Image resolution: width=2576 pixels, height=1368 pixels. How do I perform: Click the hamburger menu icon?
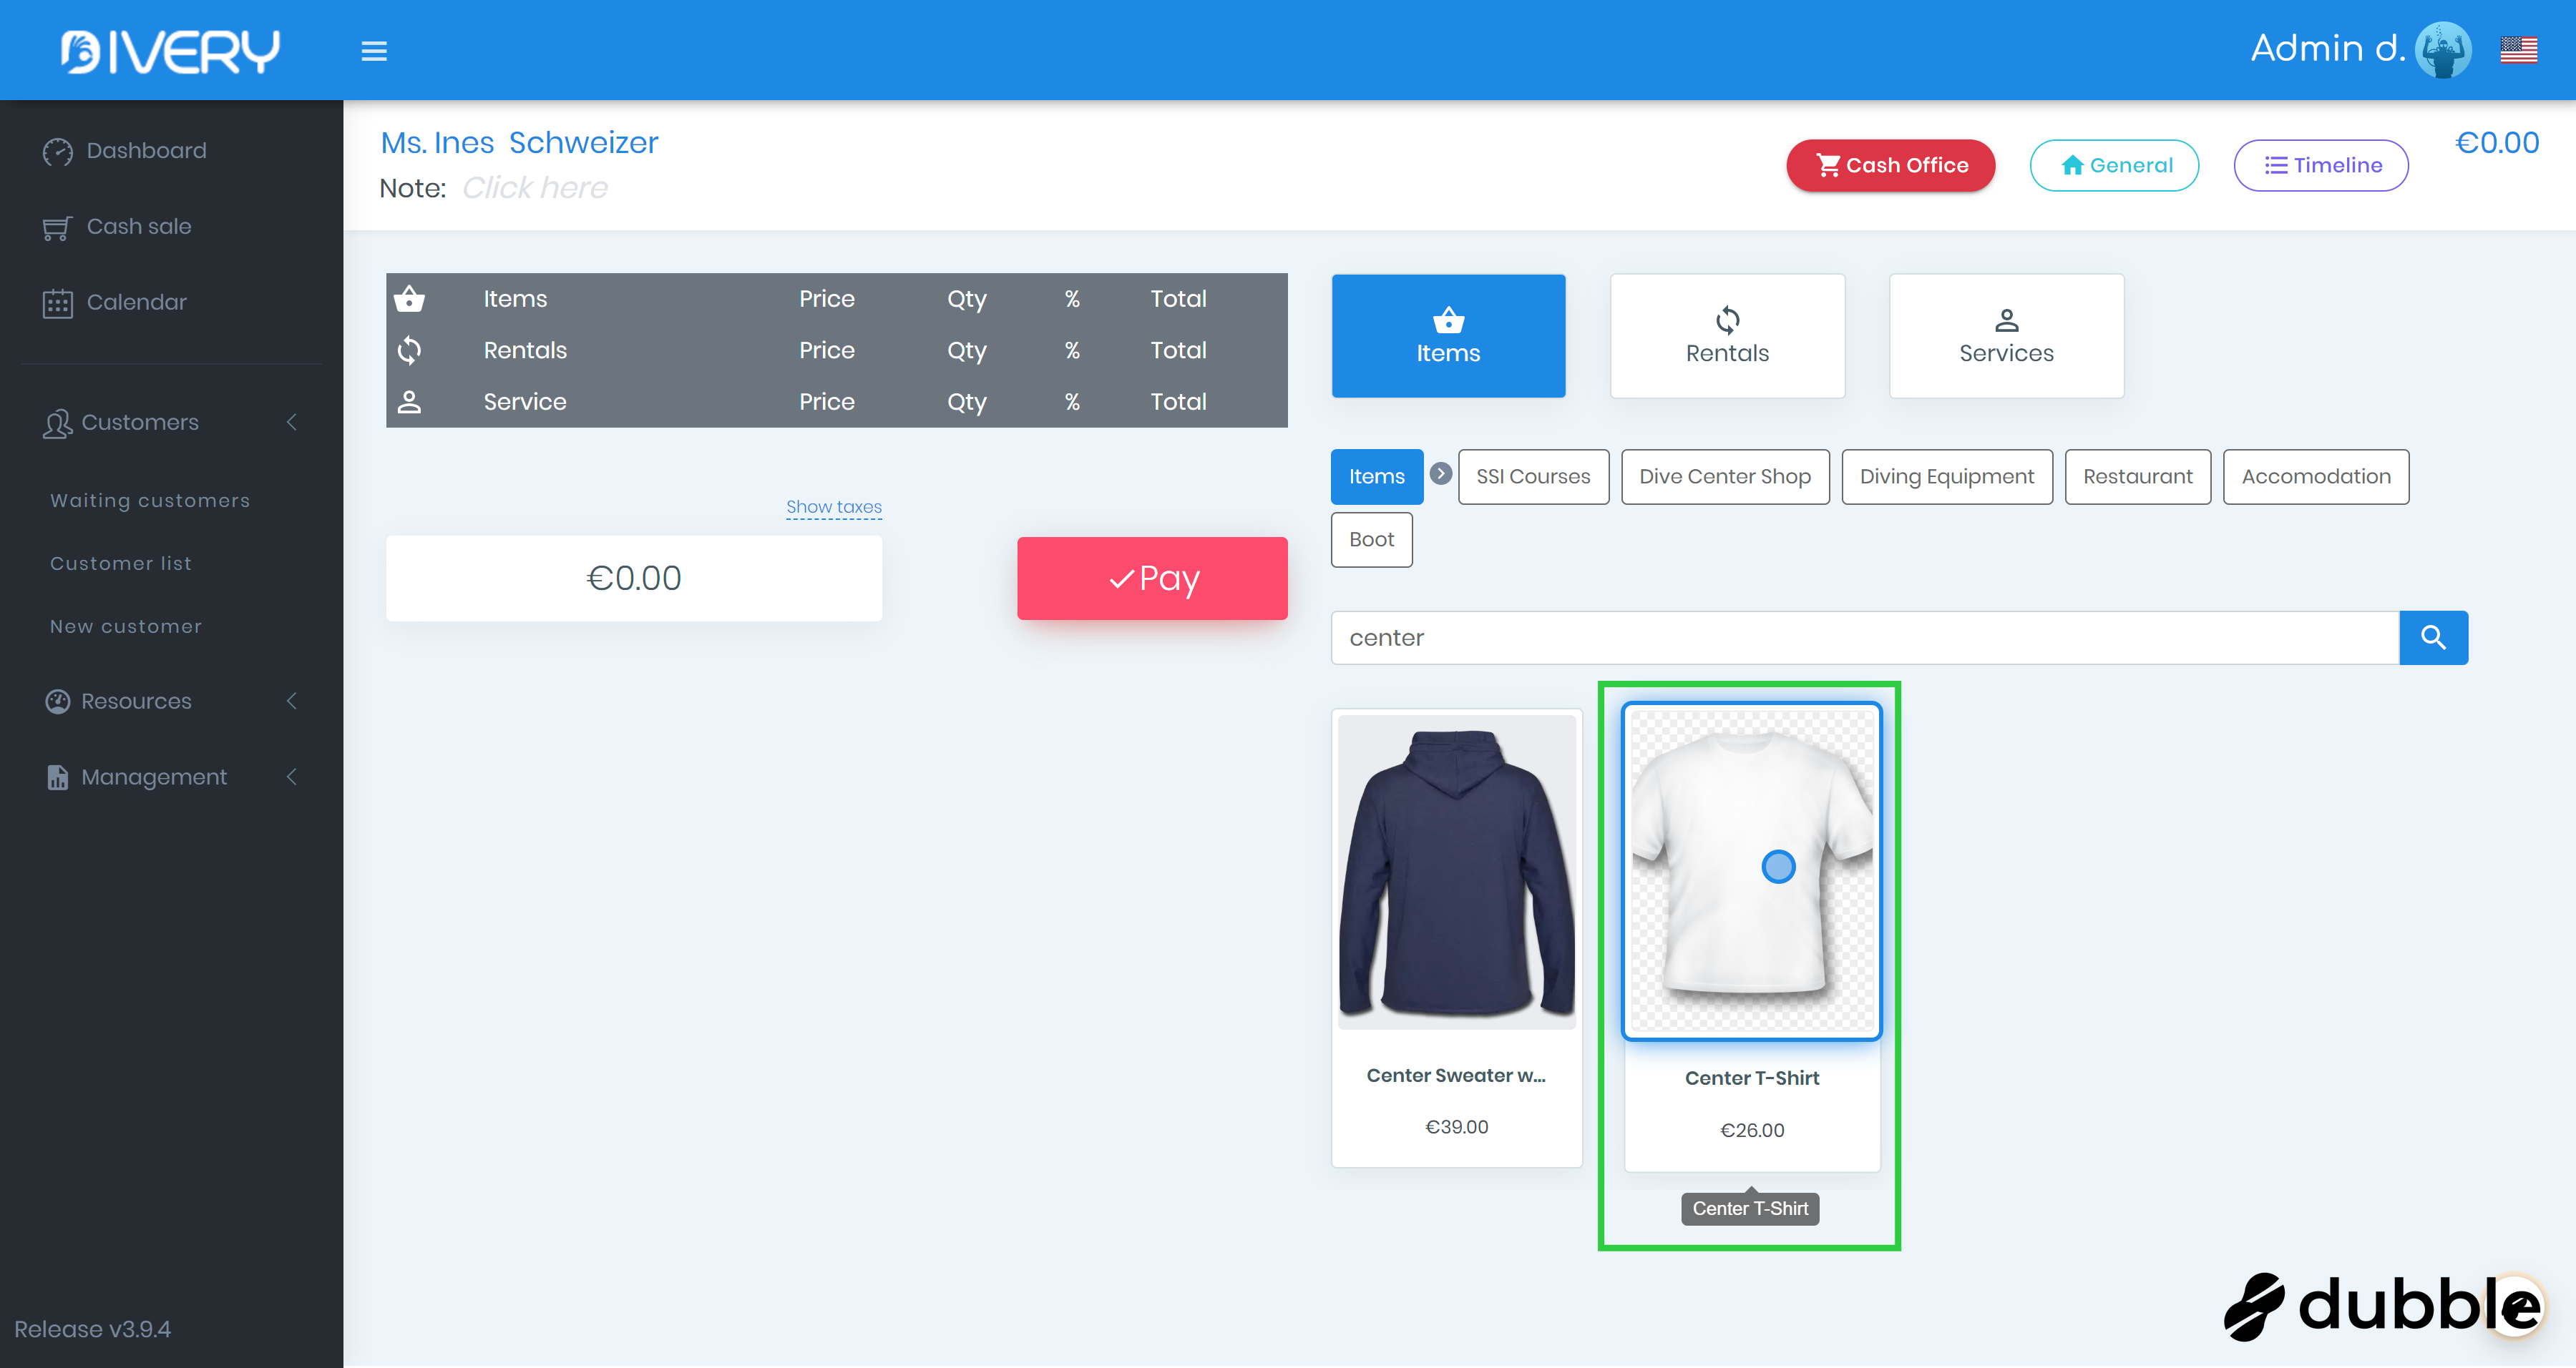(374, 51)
